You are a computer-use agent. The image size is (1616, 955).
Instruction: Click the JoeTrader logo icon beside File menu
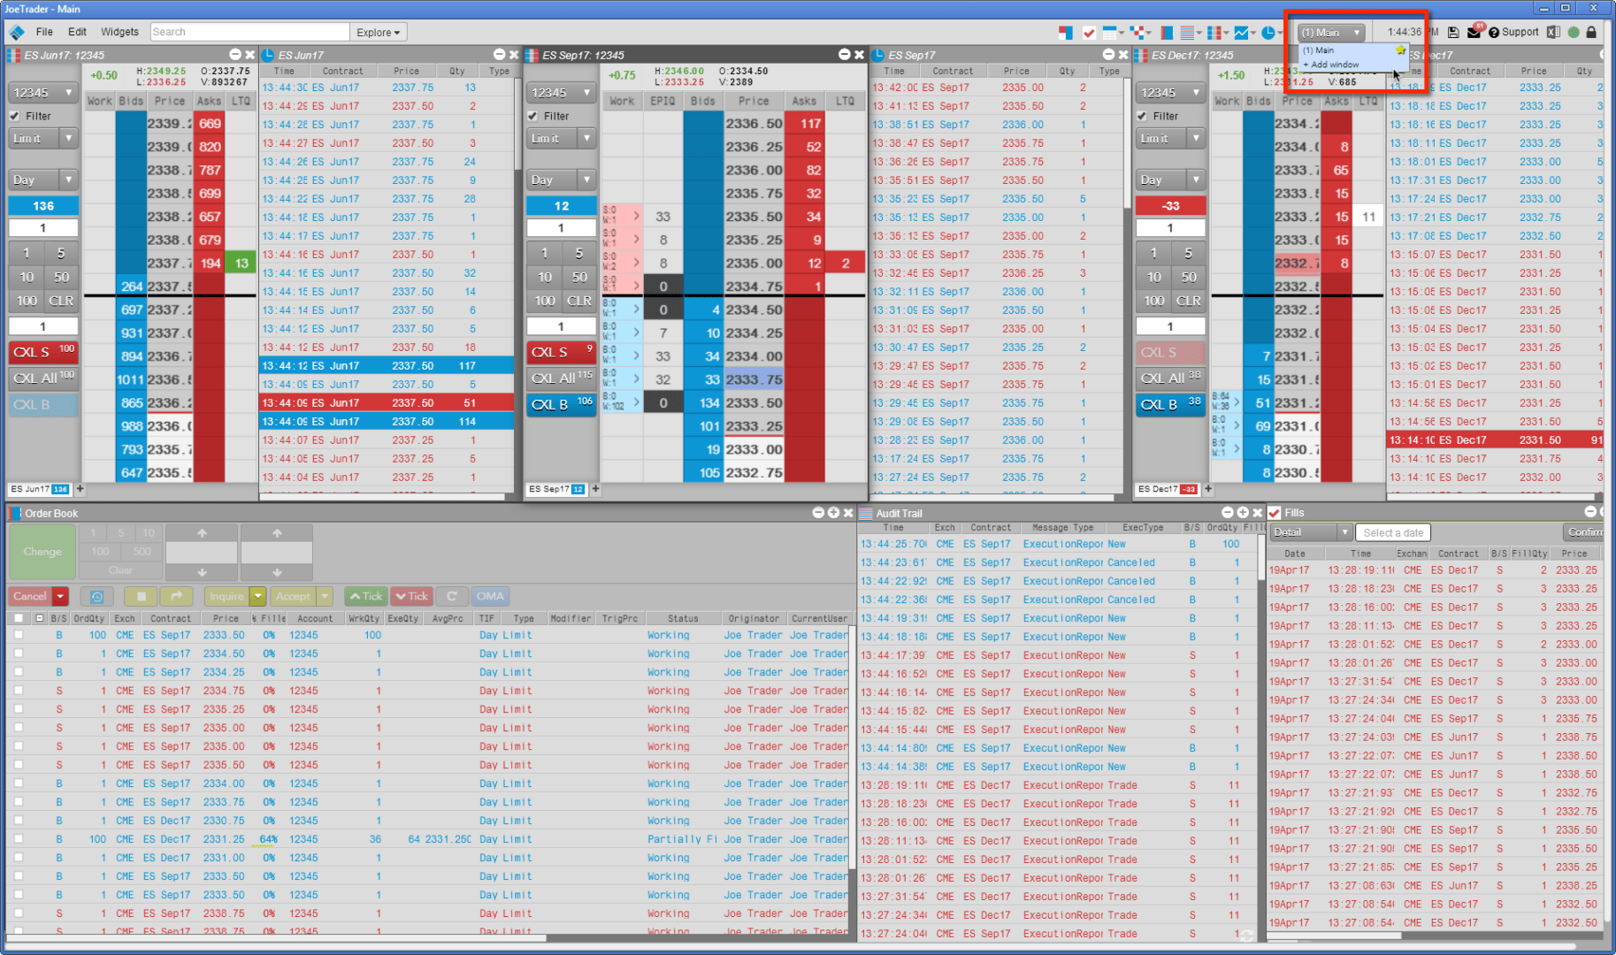click(x=17, y=33)
